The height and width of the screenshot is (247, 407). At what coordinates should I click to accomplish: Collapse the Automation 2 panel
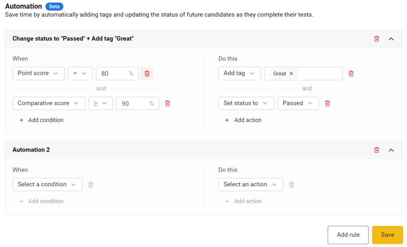(x=391, y=150)
